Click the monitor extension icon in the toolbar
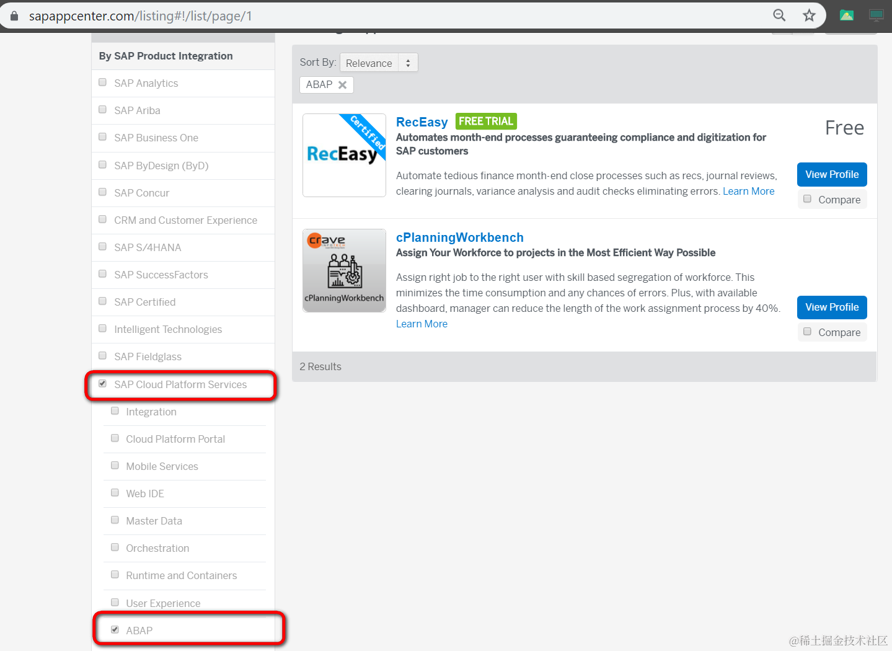 (877, 15)
